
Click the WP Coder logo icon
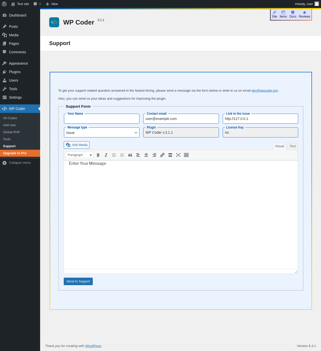(x=54, y=22)
